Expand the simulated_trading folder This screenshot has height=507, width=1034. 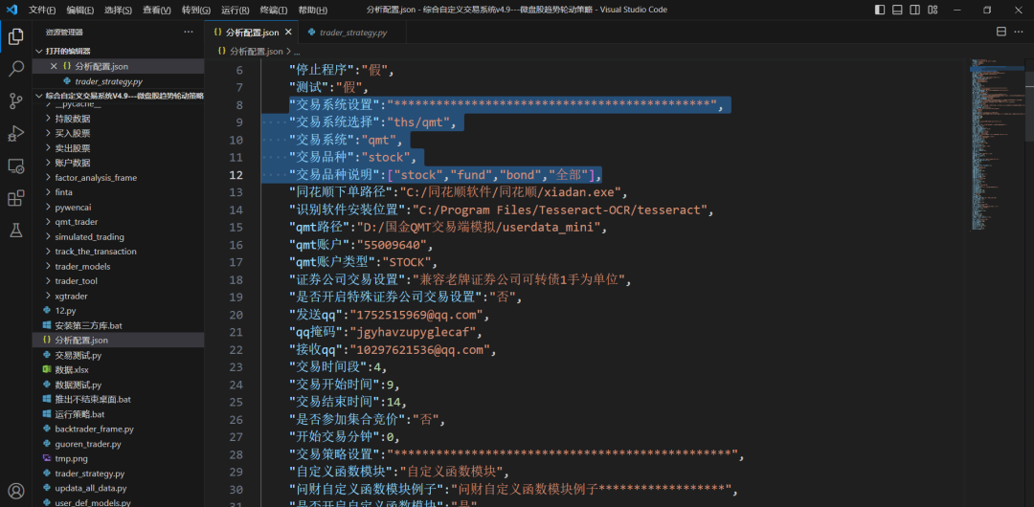(89, 236)
